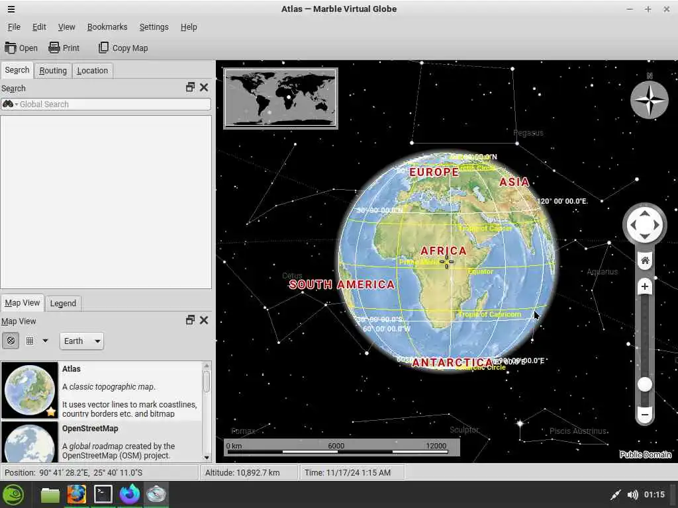Open the Bookmarks menu
678x508 pixels.
point(107,26)
